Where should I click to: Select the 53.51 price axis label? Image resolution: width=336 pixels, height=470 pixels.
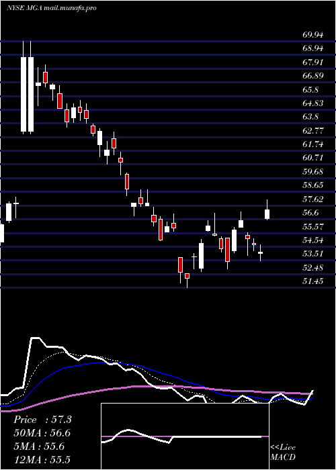[x=313, y=254]
